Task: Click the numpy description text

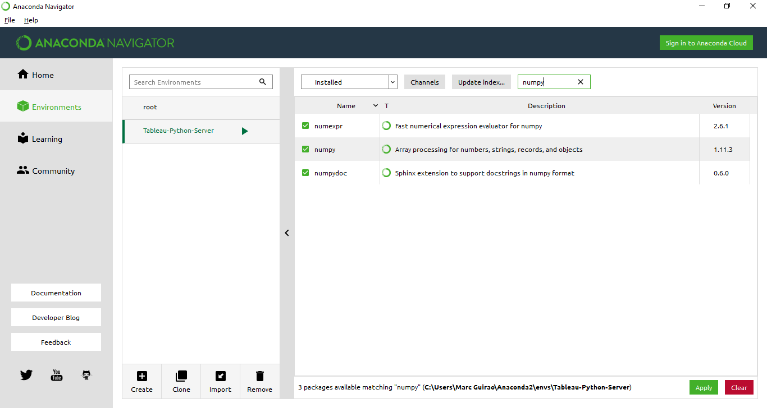Action: pos(488,149)
